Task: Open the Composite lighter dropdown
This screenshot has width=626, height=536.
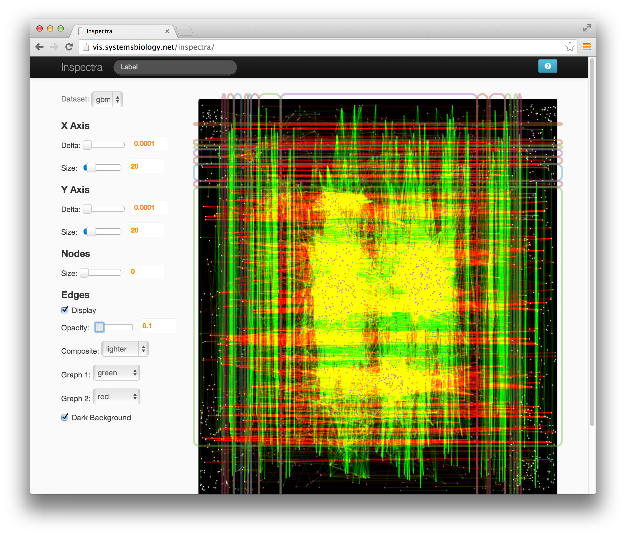Action: pos(125,349)
